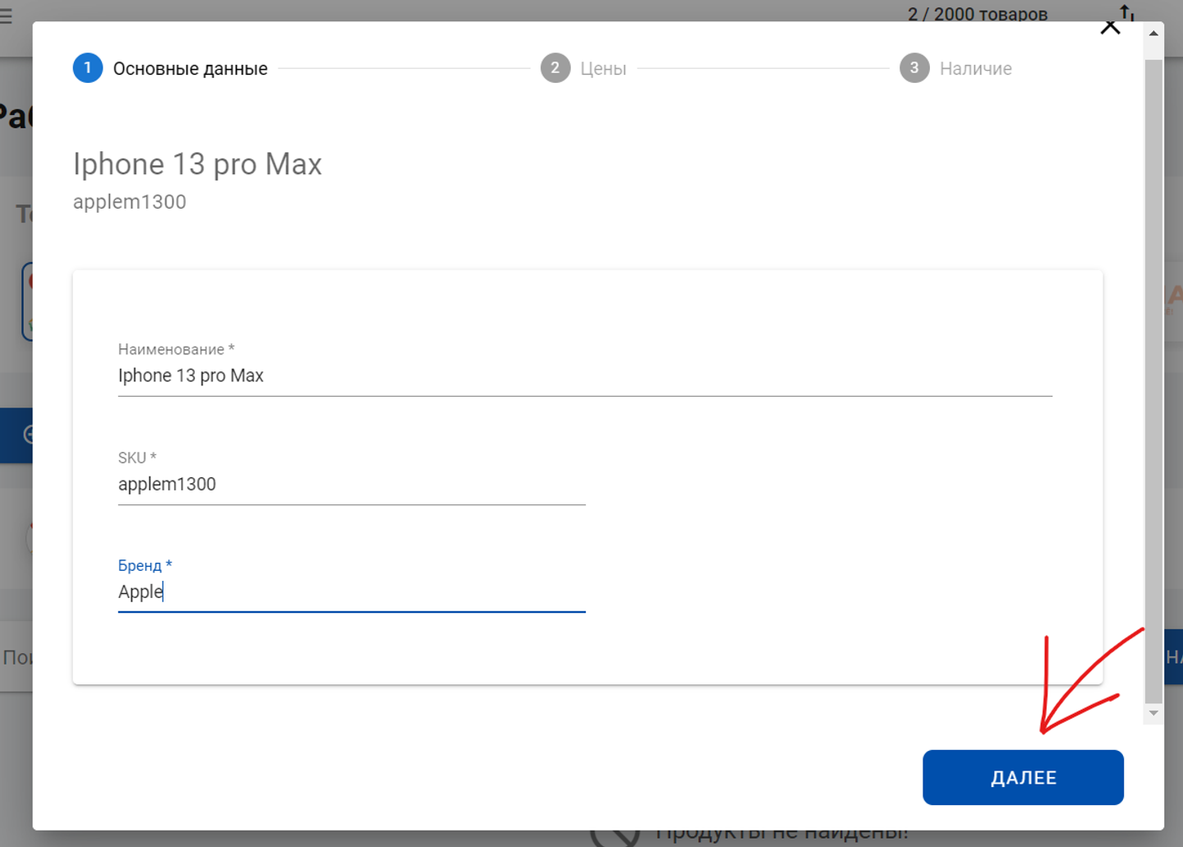Click the sort arrows icon near product counter

[1127, 12]
